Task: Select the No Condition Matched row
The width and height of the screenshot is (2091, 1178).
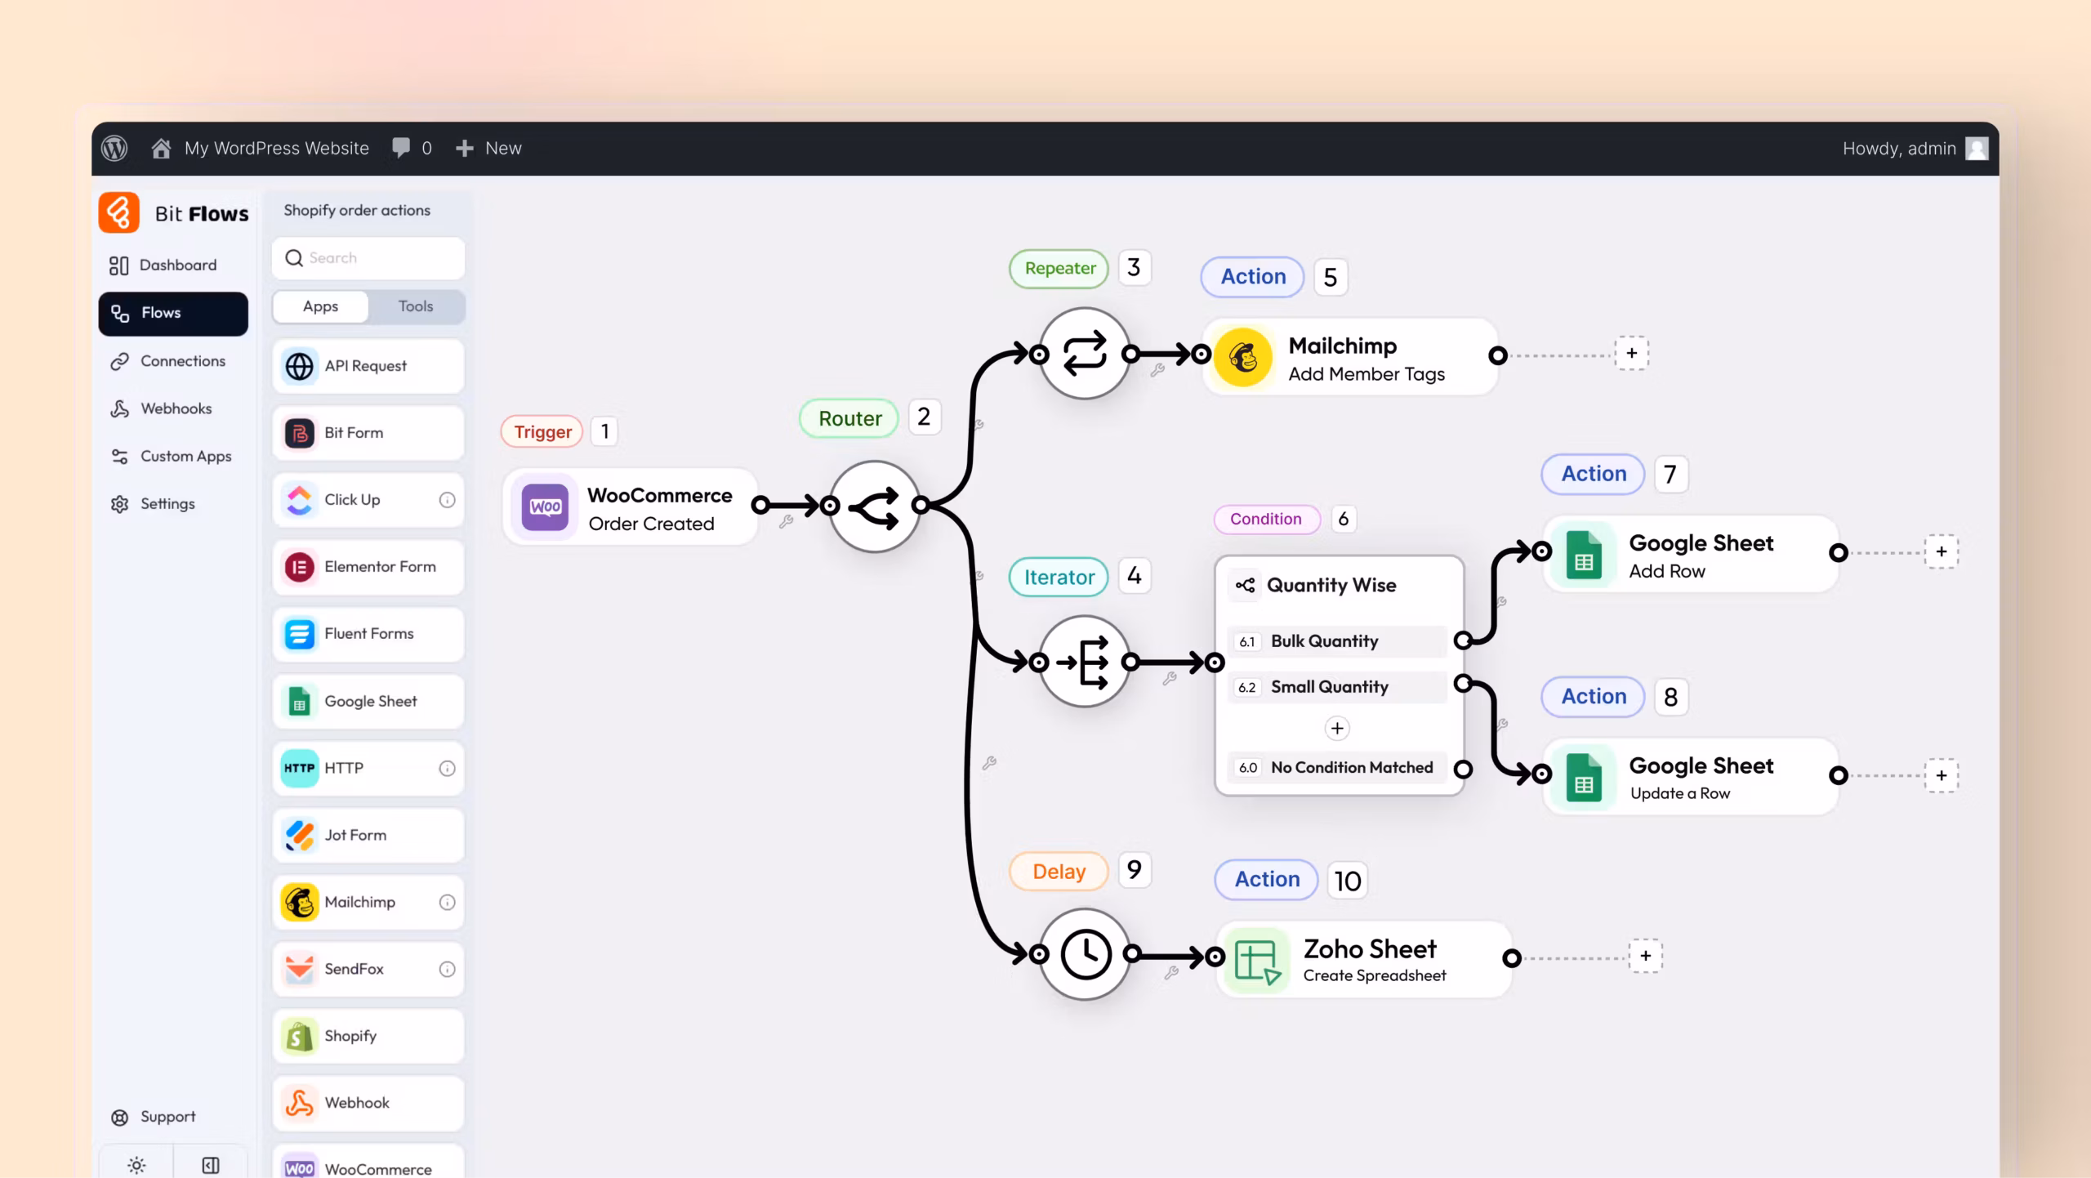Action: [1337, 767]
